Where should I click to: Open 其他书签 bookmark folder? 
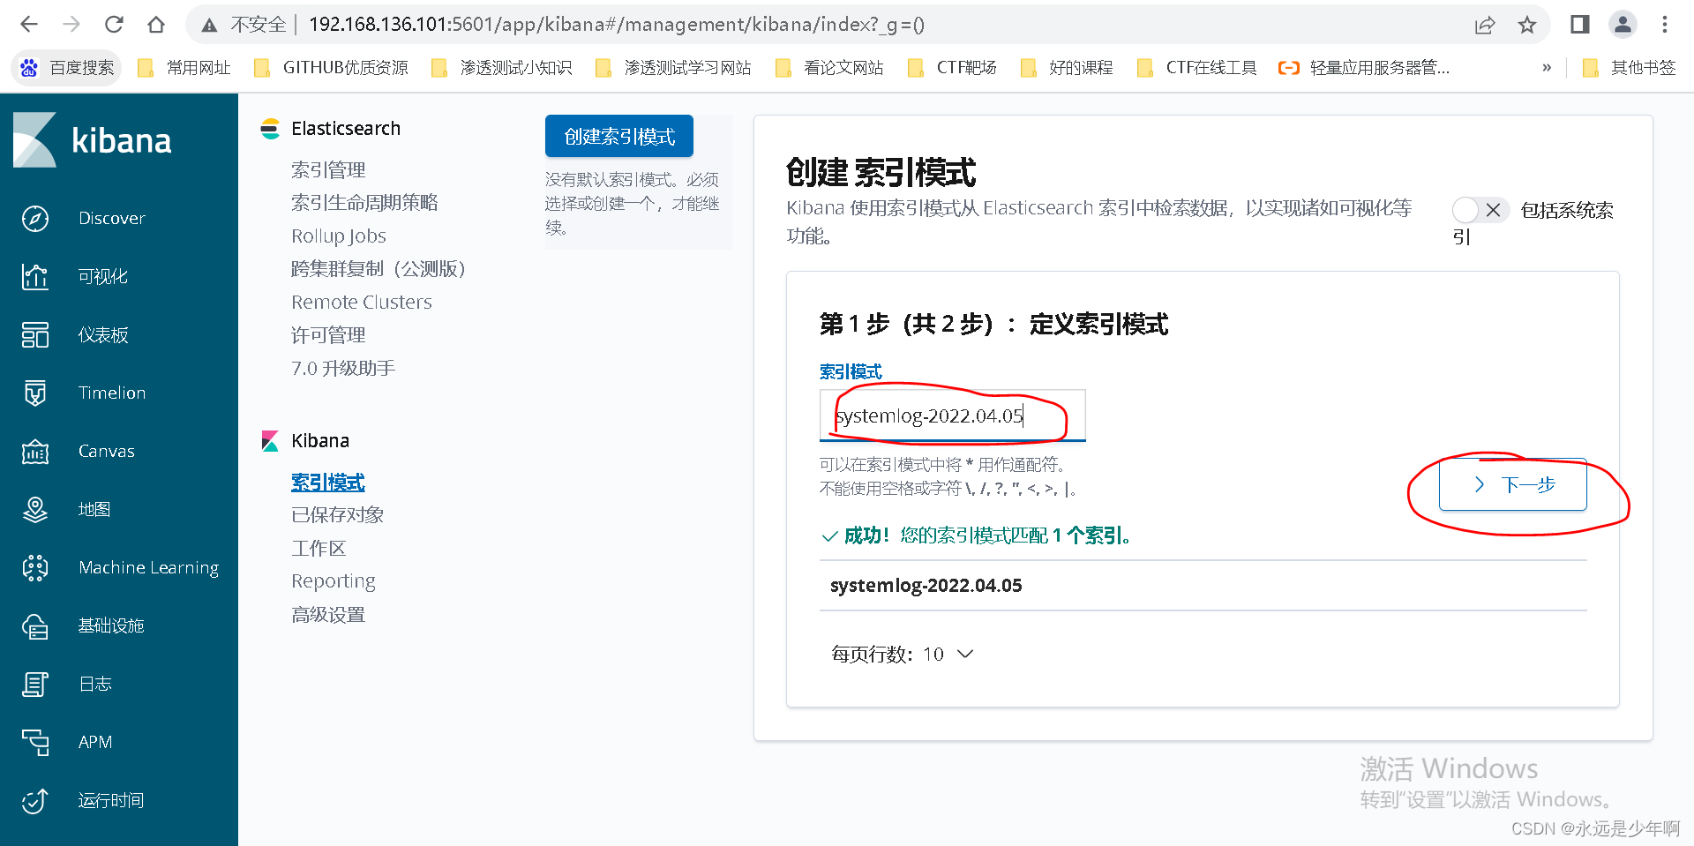coord(1629,68)
